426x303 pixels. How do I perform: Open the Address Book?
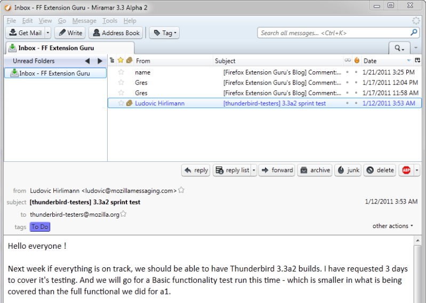click(116, 33)
